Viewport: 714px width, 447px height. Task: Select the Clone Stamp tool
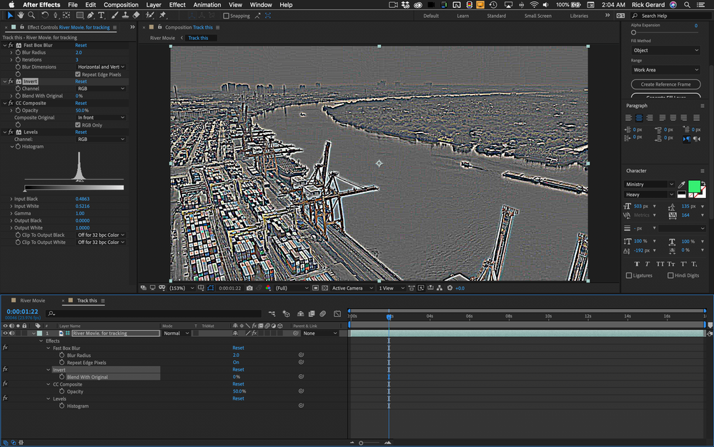(x=125, y=16)
